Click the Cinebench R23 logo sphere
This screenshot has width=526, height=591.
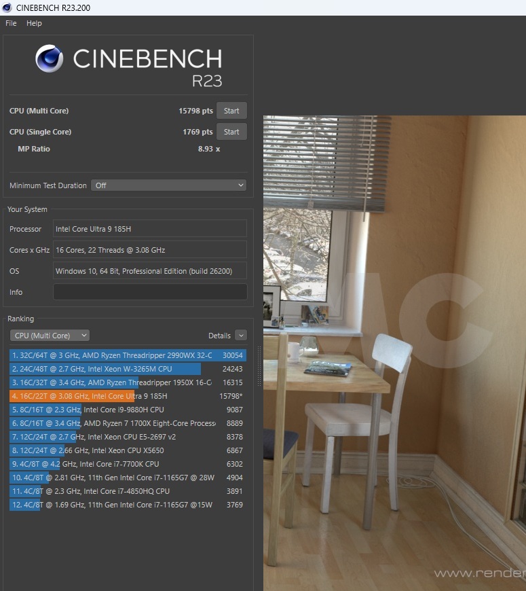click(x=50, y=58)
